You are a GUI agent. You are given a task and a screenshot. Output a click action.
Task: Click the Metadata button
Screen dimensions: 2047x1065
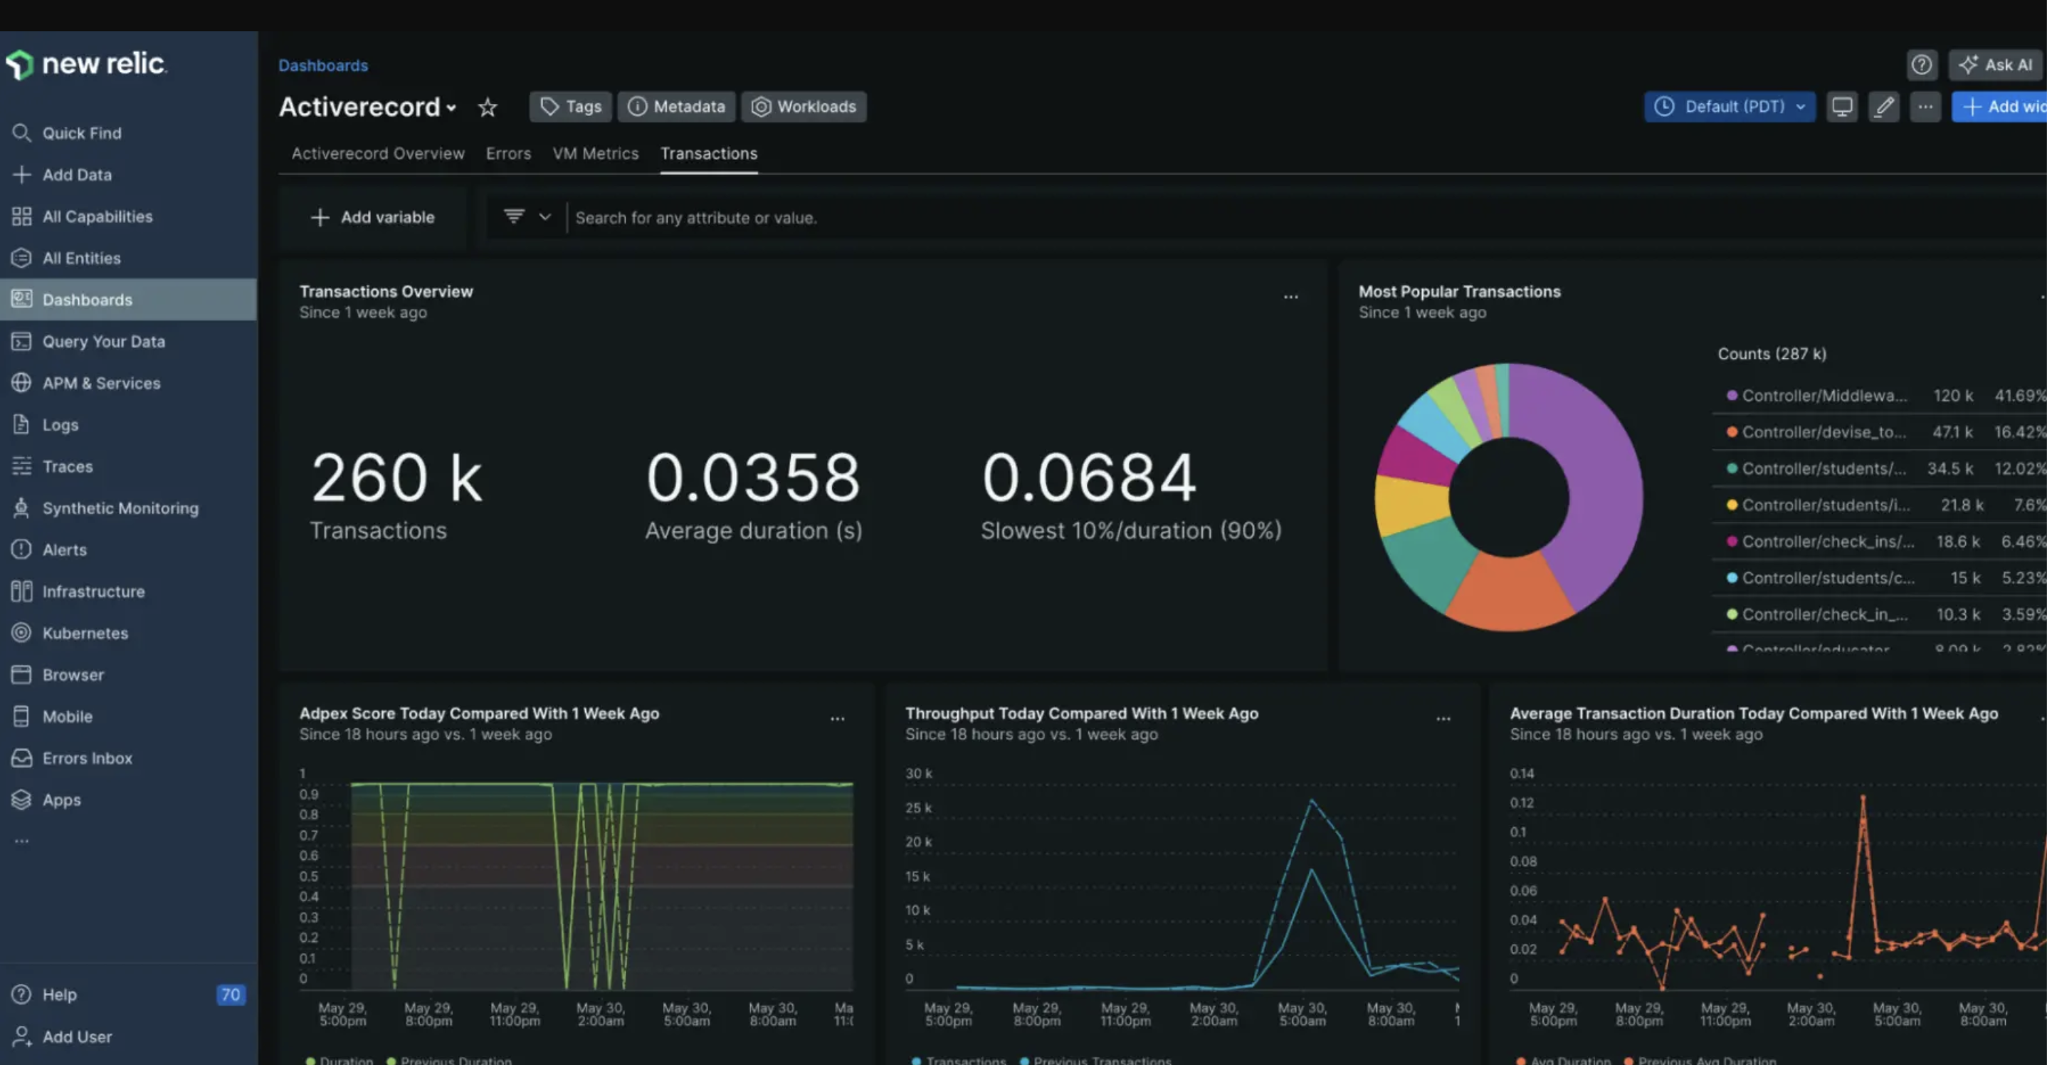pos(676,107)
